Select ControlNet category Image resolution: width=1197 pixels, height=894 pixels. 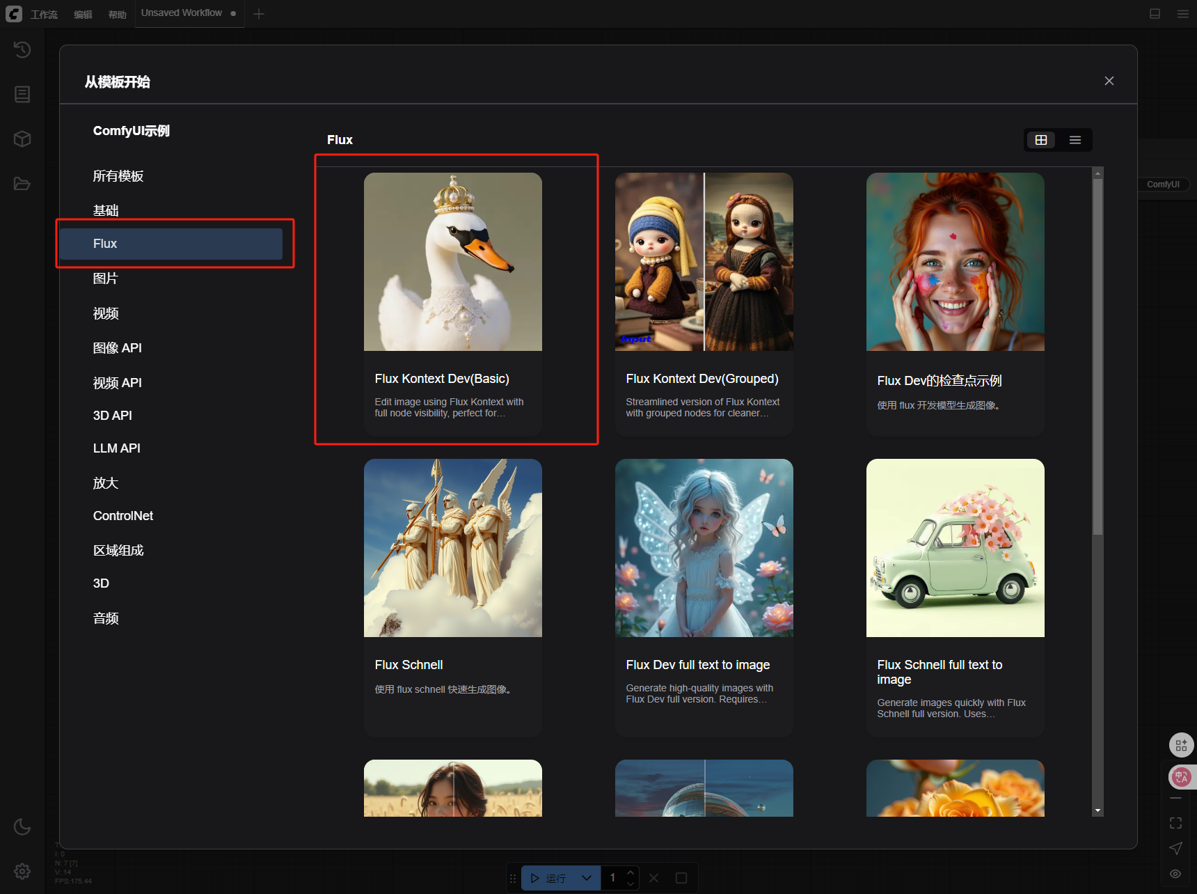[x=171, y=515]
